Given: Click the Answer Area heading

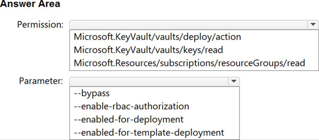Looking at the screenshot, I should coord(30,5).
